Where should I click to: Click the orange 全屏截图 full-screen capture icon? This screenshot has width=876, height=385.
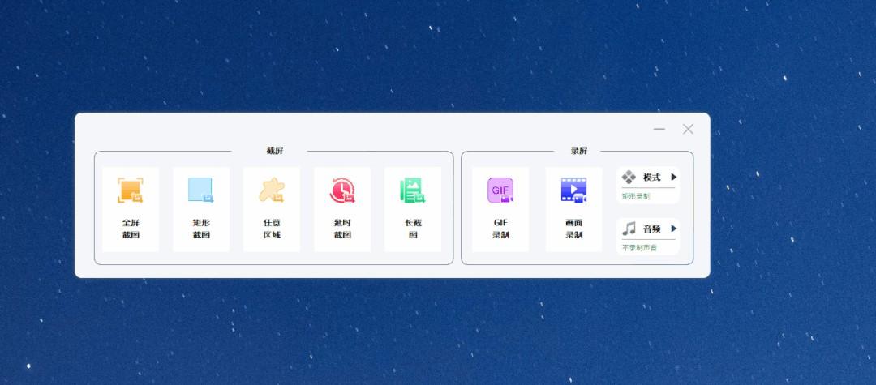coord(130,190)
